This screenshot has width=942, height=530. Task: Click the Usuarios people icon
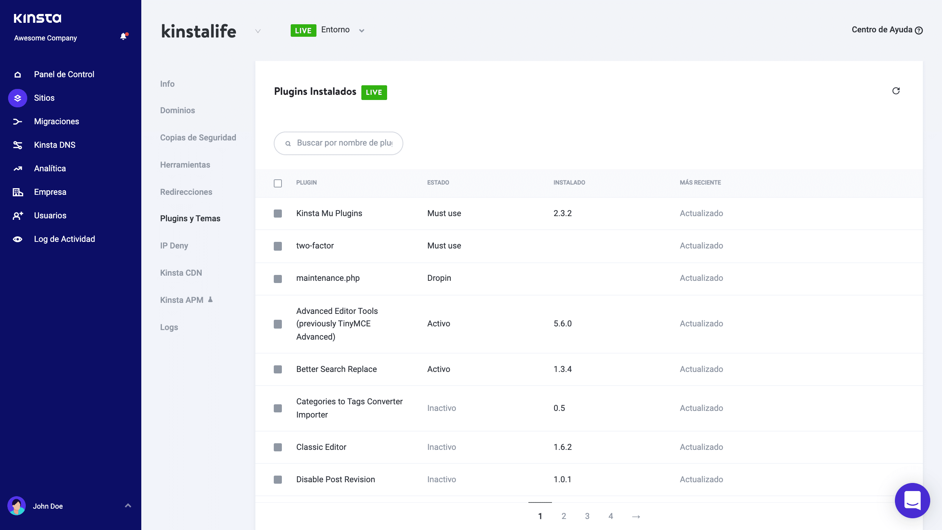point(17,215)
